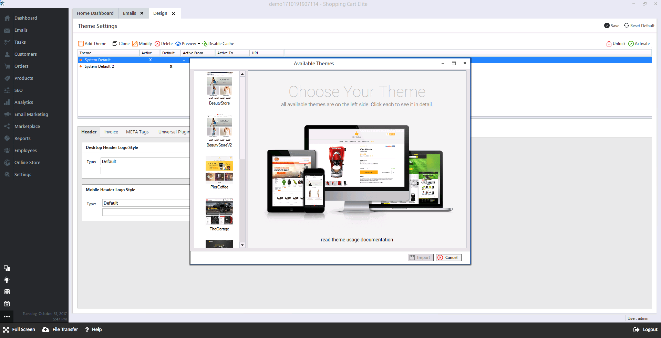Image resolution: width=661 pixels, height=338 pixels.
Task: Open the META Tags tab
Action: click(x=137, y=132)
